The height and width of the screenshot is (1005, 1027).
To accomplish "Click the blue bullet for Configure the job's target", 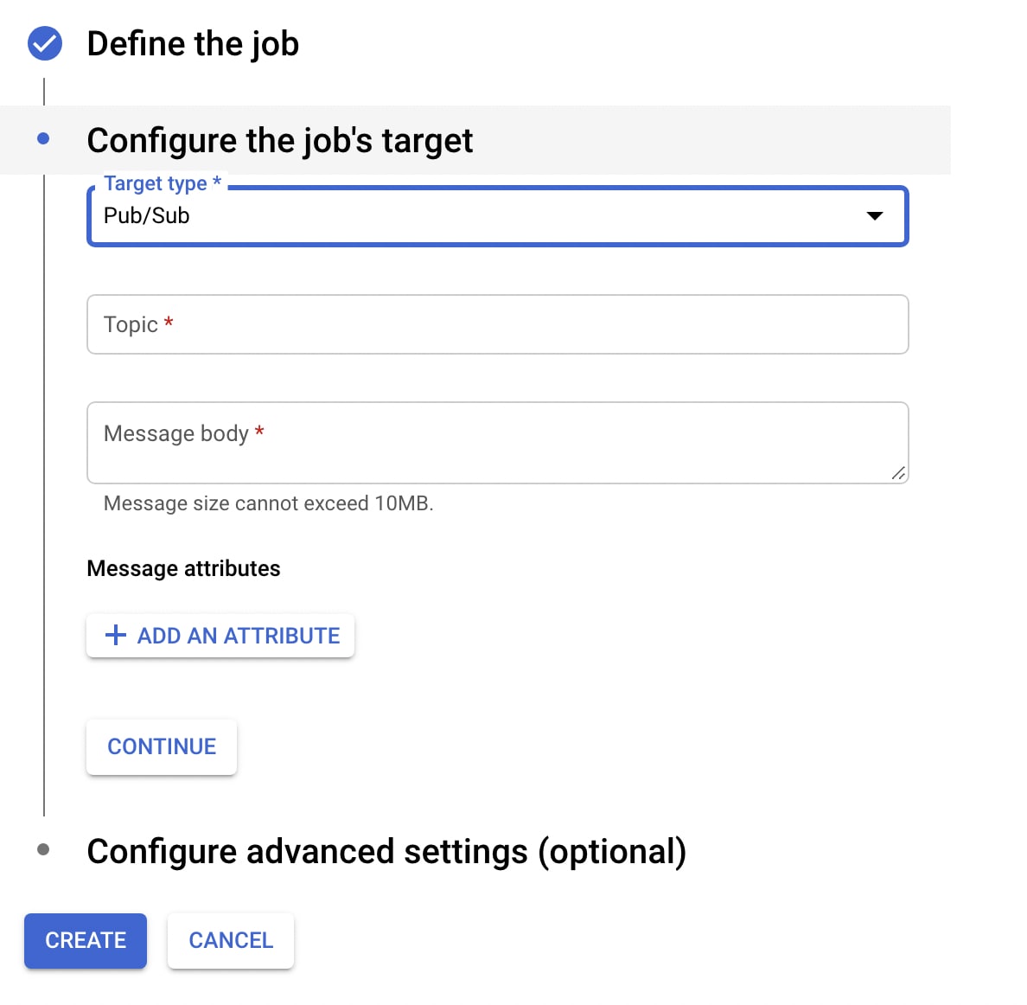I will click(x=44, y=138).
